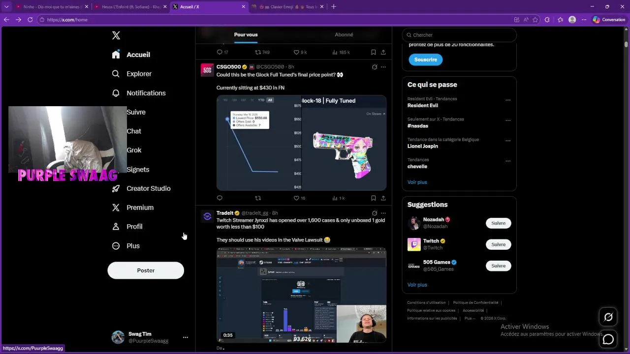
Task: View the CSGO500 tweet's 1 k analytics
Action: click(x=338, y=198)
